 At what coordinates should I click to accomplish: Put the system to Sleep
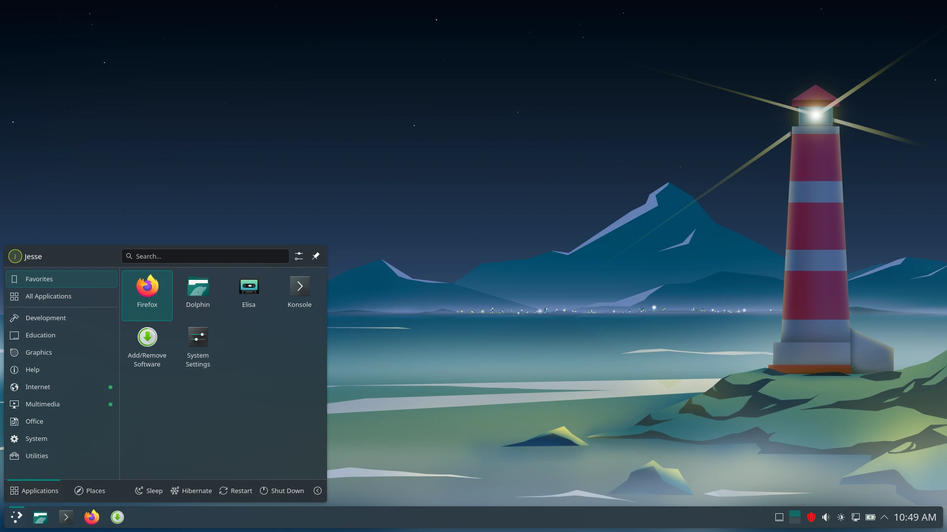tap(149, 491)
